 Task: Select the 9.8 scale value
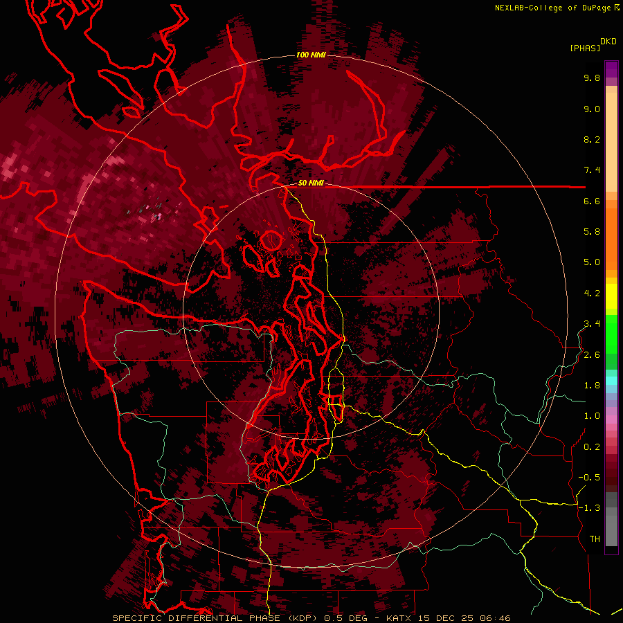coord(592,78)
